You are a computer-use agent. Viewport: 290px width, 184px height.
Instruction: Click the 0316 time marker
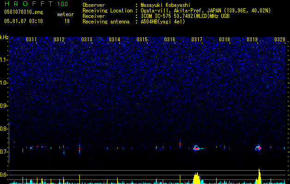(x=170, y=40)
